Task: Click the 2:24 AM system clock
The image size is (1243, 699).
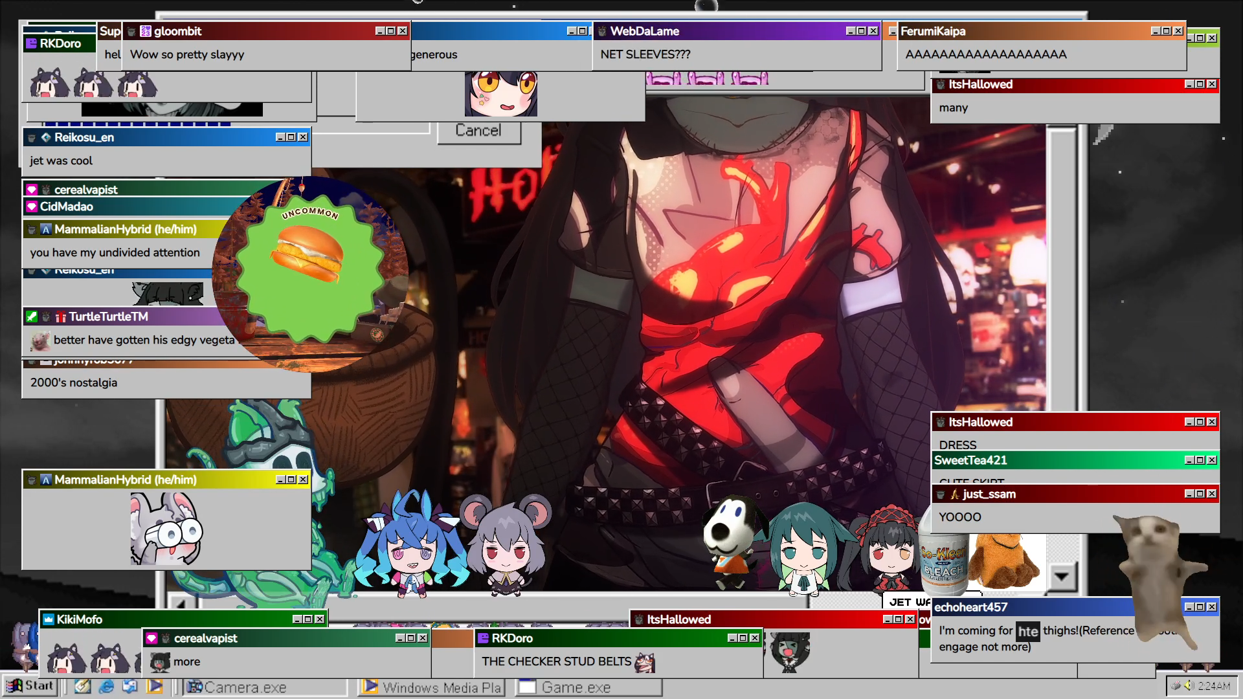Action: pos(1214,686)
